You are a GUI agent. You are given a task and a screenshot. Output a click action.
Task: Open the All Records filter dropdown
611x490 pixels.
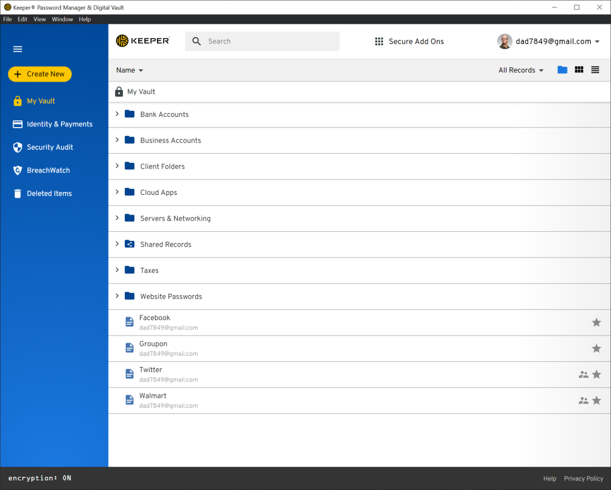(x=520, y=70)
